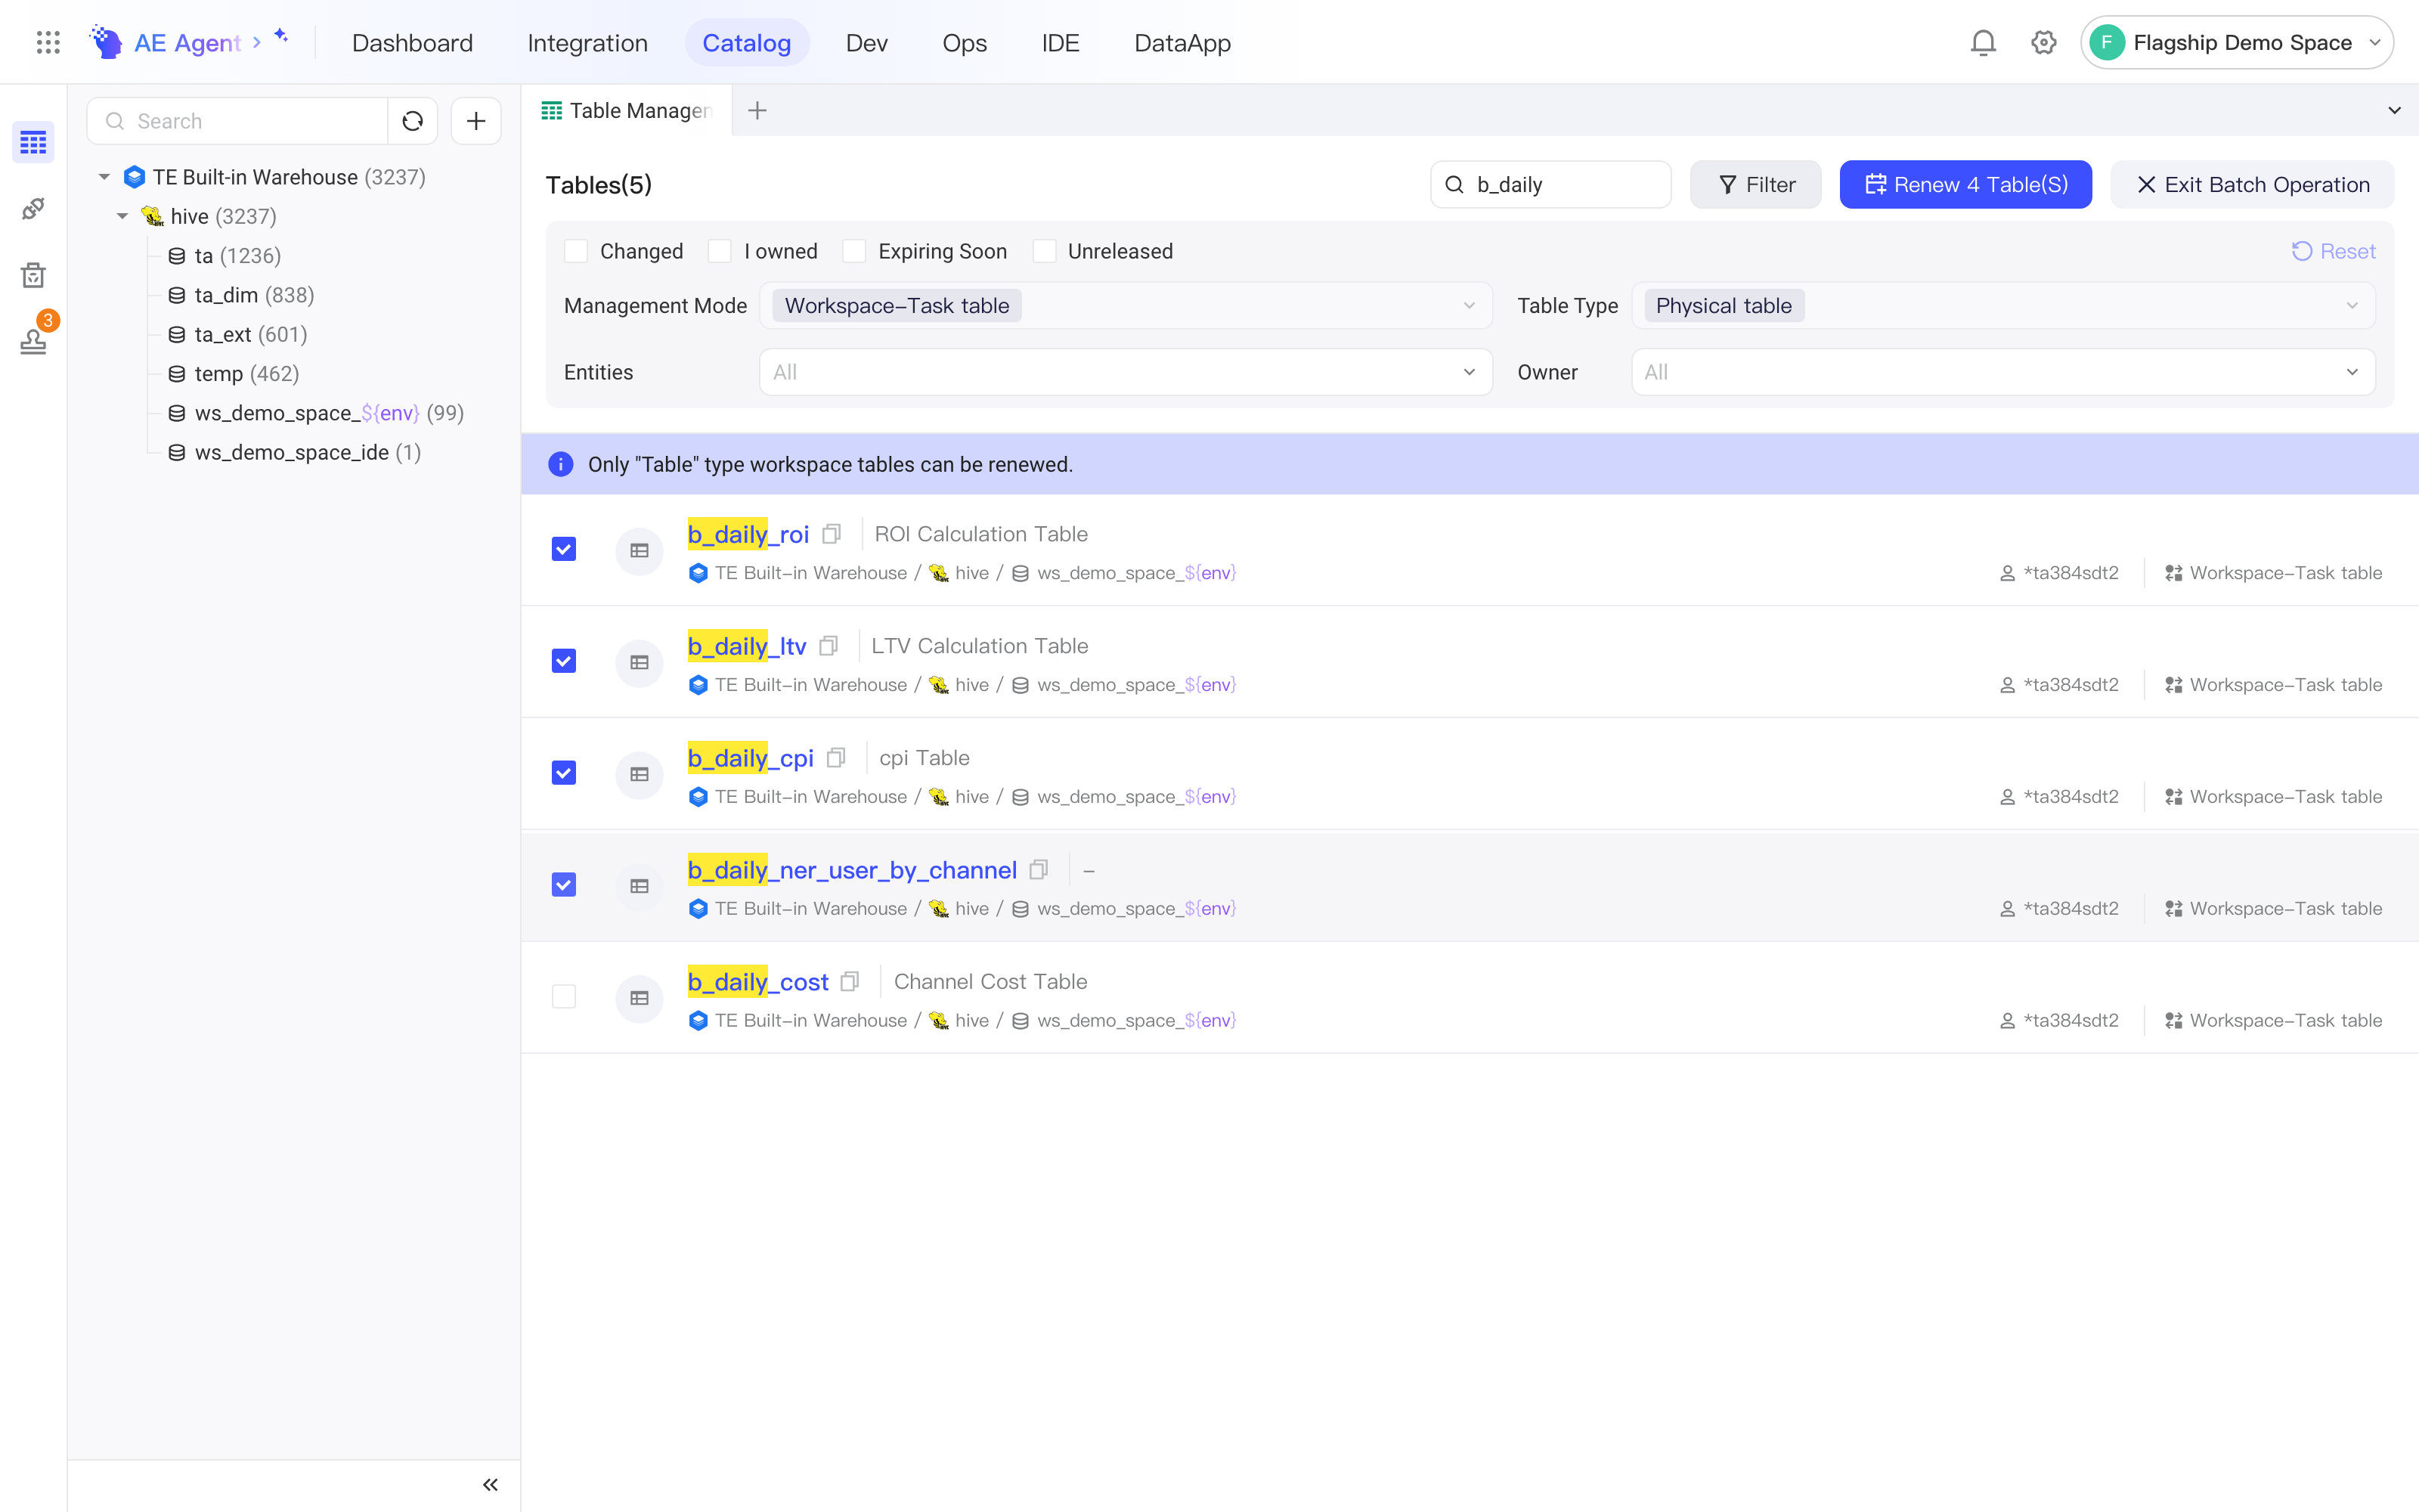
Task: Collapse TE Built-in Warehouse tree node
Action: tap(104, 177)
